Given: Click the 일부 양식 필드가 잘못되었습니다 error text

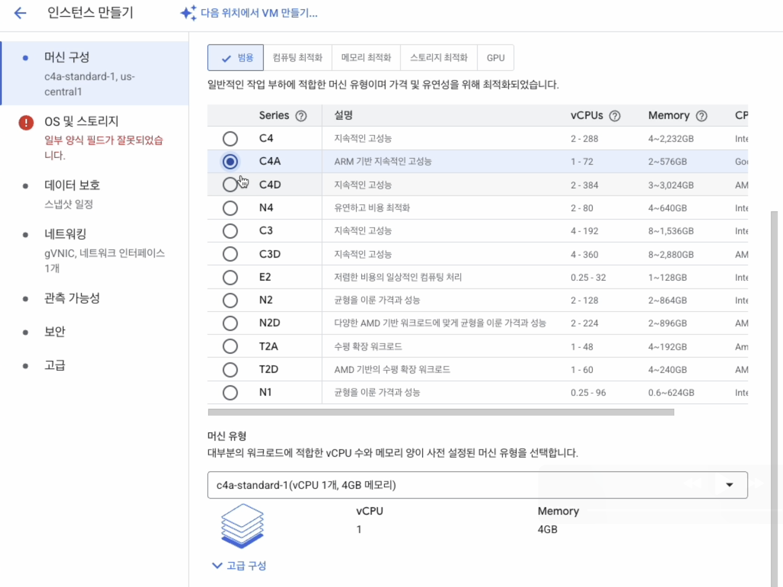Looking at the screenshot, I should pos(104,148).
